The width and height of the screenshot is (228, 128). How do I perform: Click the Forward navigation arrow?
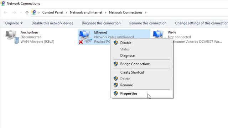click(14, 12)
